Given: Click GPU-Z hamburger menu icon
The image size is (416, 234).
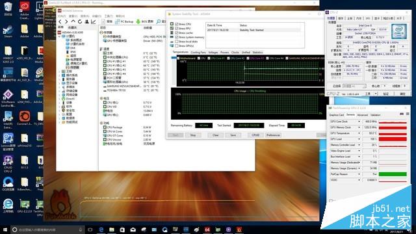Looking at the screenshot, I should pyautogui.click(x=408, y=114).
